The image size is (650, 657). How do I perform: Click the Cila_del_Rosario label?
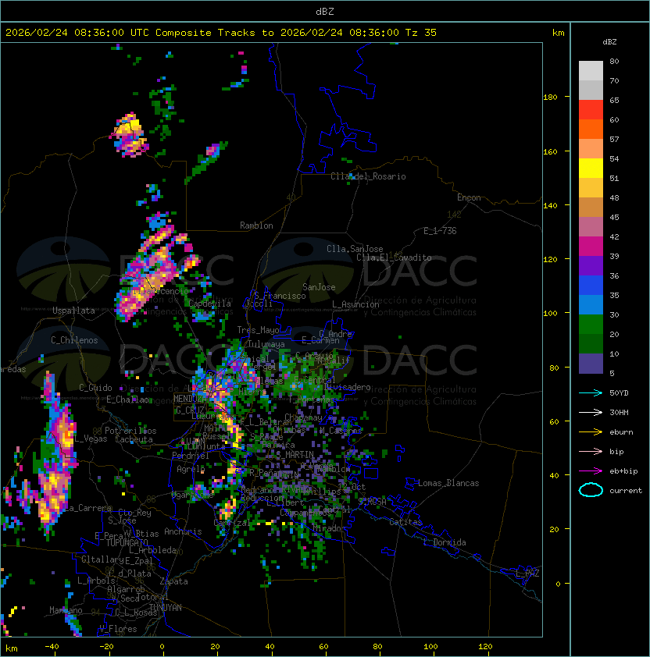(368, 176)
